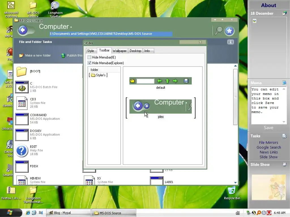Click the memo box scroll down arrow
Image resolution: width=290 pixels, height=217 pixels.
coord(284,122)
